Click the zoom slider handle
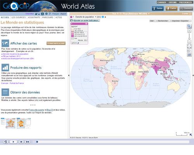The width and height of the screenshot is (194, 155). point(189,38)
